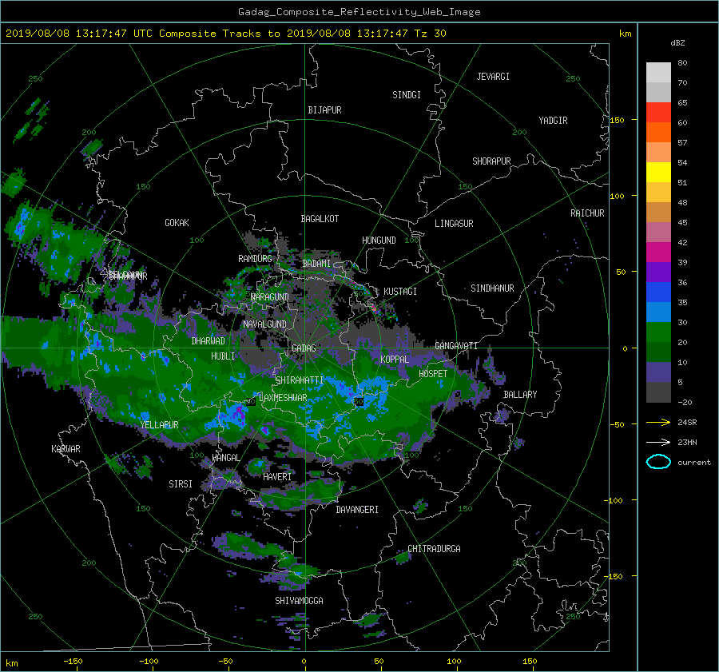Click the SHIRAHATTI city label
719x672 pixels.
(x=300, y=380)
